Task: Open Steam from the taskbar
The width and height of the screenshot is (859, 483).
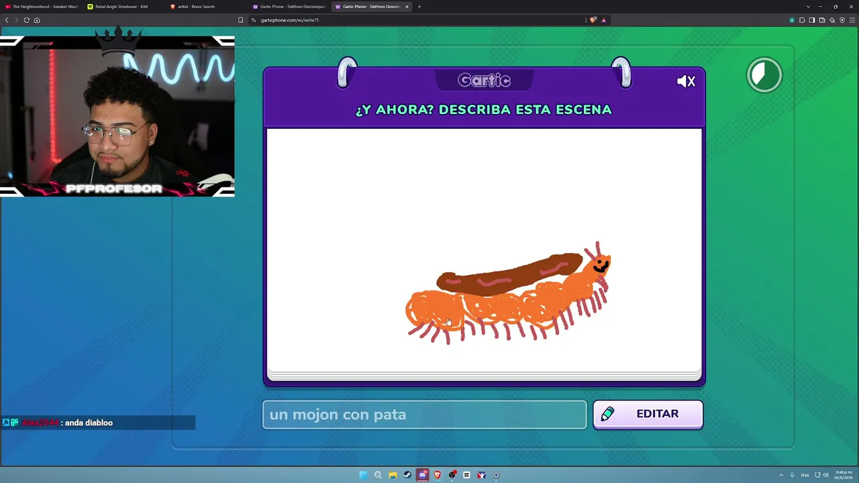Action: pyautogui.click(x=407, y=475)
